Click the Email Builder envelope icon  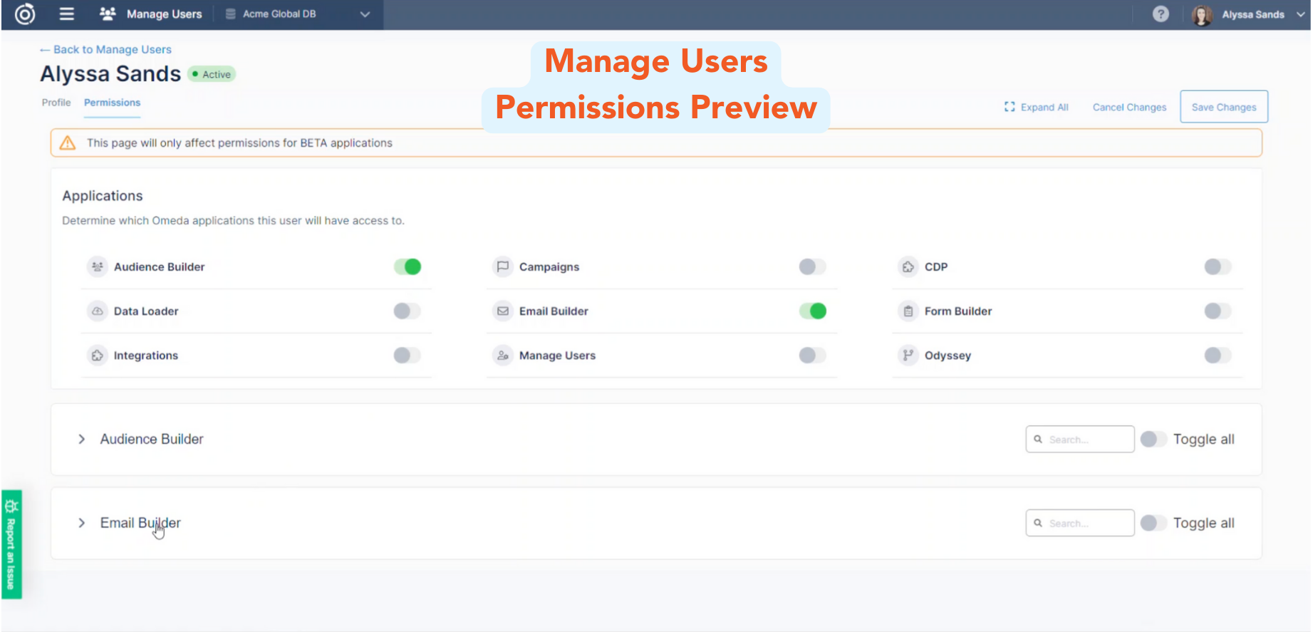[x=503, y=311]
